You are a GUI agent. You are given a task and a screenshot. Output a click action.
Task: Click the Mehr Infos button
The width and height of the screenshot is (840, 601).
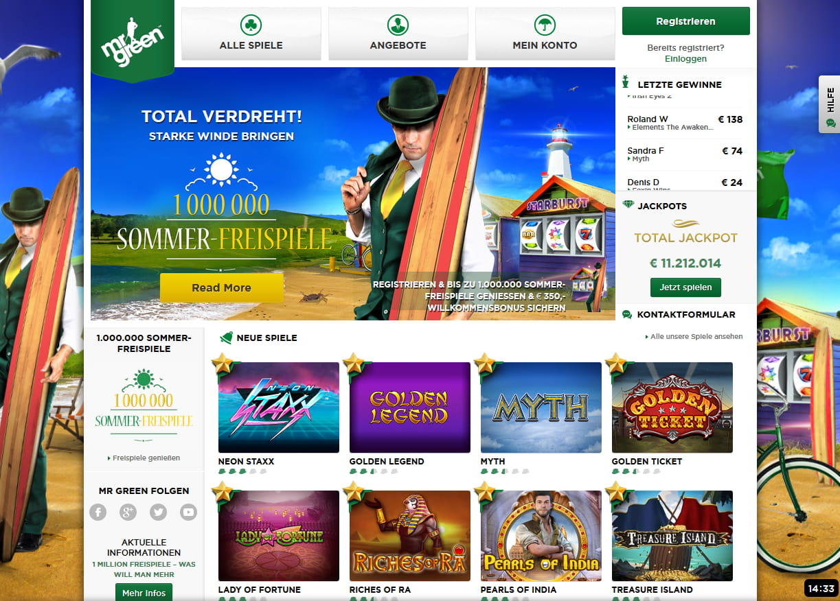point(144,593)
